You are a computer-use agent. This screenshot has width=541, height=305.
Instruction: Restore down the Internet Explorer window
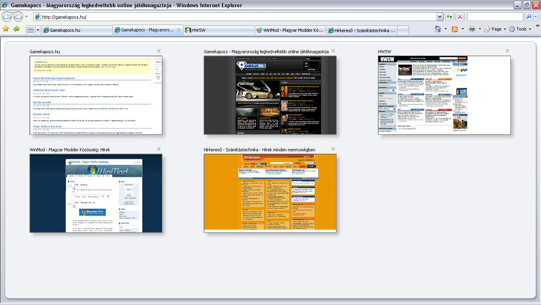click(x=527, y=5)
